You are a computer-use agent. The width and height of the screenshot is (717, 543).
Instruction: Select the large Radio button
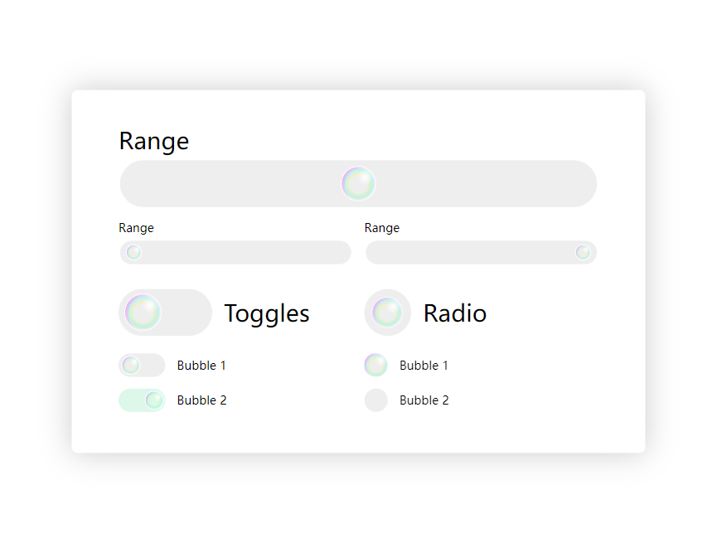(387, 313)
